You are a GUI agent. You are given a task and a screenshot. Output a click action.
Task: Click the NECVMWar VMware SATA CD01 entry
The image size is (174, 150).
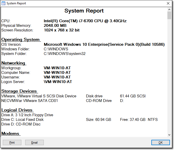coord(30,101)
